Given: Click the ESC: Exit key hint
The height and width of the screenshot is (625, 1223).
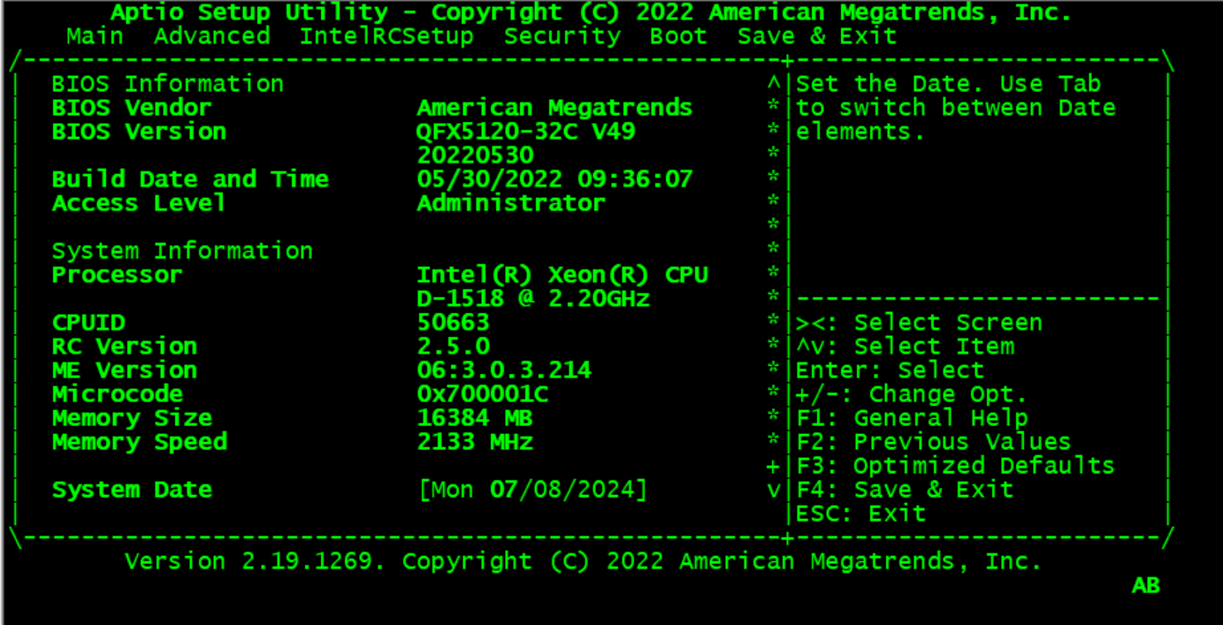Looking at the screenshot, I should [860, 514].
